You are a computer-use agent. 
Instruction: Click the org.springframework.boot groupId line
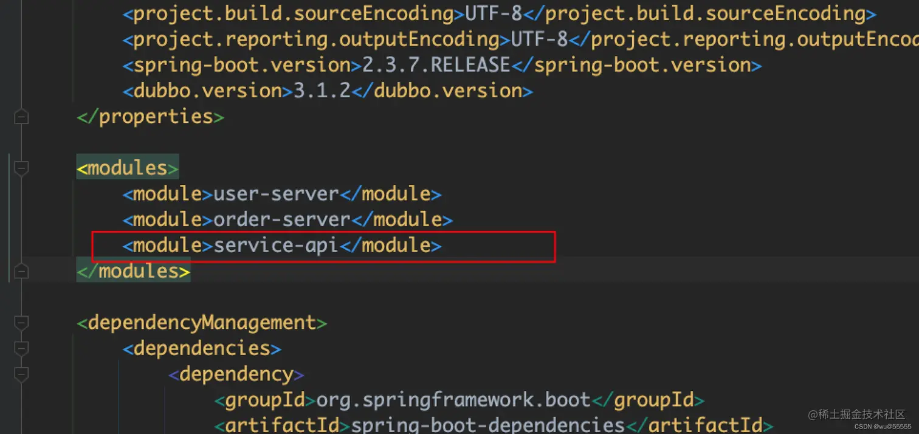click(459, 400)
